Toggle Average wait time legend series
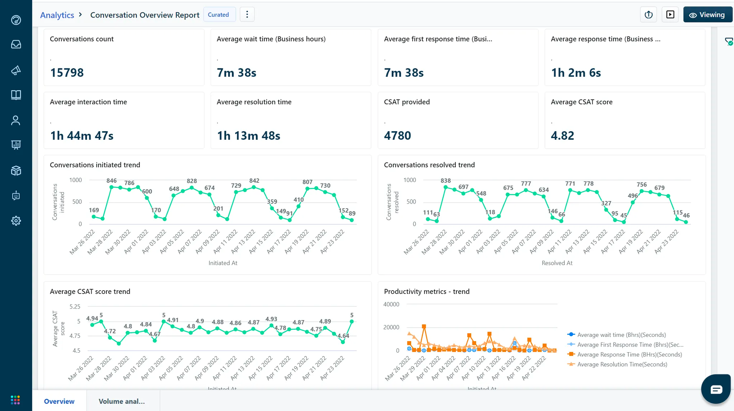734x411 pixels. (x=621, y=335)
